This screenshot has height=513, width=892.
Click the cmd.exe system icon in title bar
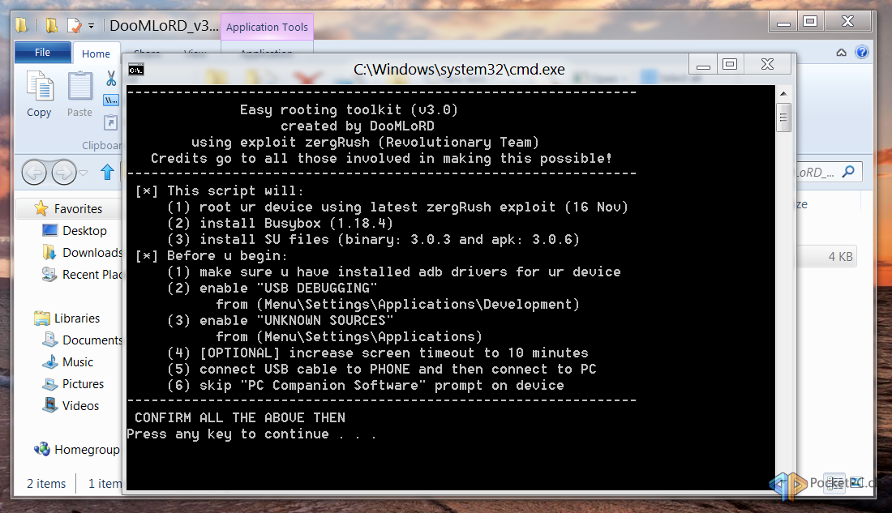137,69
